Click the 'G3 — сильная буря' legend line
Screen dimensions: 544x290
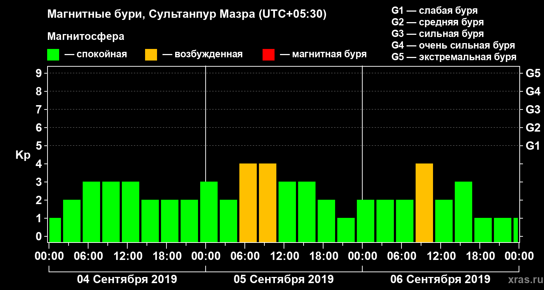(437, 34)
